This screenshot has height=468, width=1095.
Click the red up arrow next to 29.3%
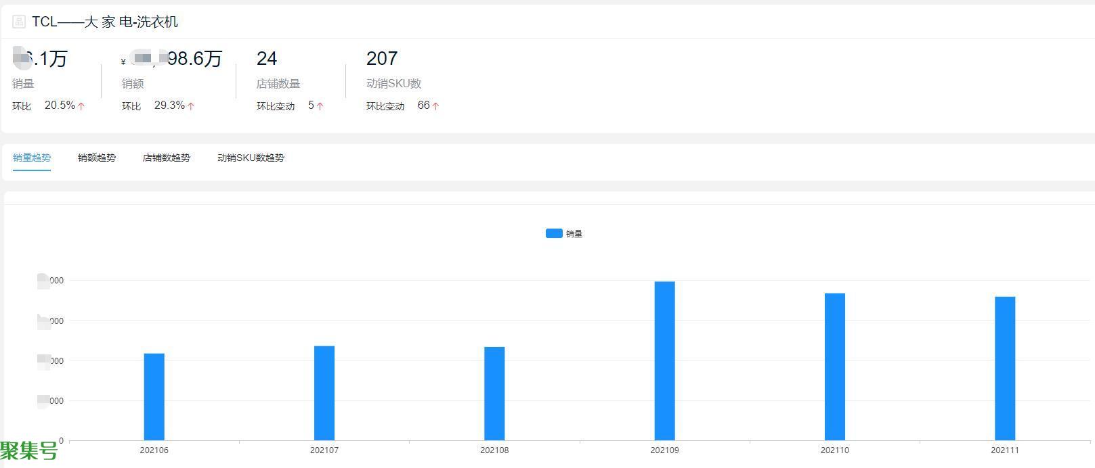(x=191, y=106)
